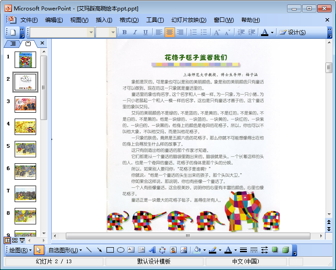
Task: Switch to Outline tab in side pane
Action: point(13,44)
